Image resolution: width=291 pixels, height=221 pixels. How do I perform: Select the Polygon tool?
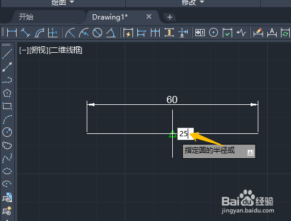pos(7,93)
